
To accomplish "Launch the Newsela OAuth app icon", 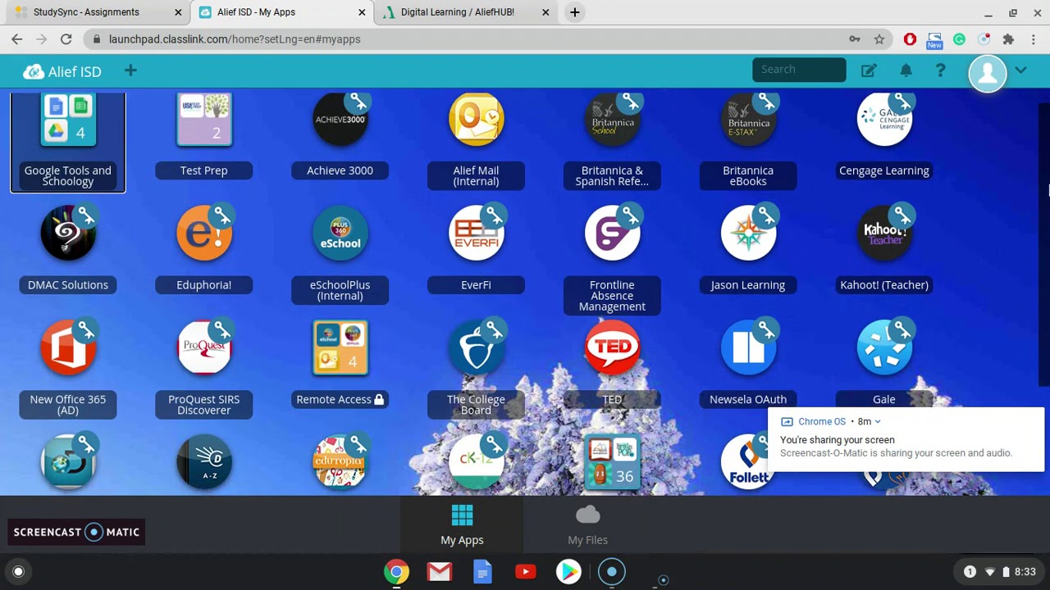I will click(x=748, y=348).
